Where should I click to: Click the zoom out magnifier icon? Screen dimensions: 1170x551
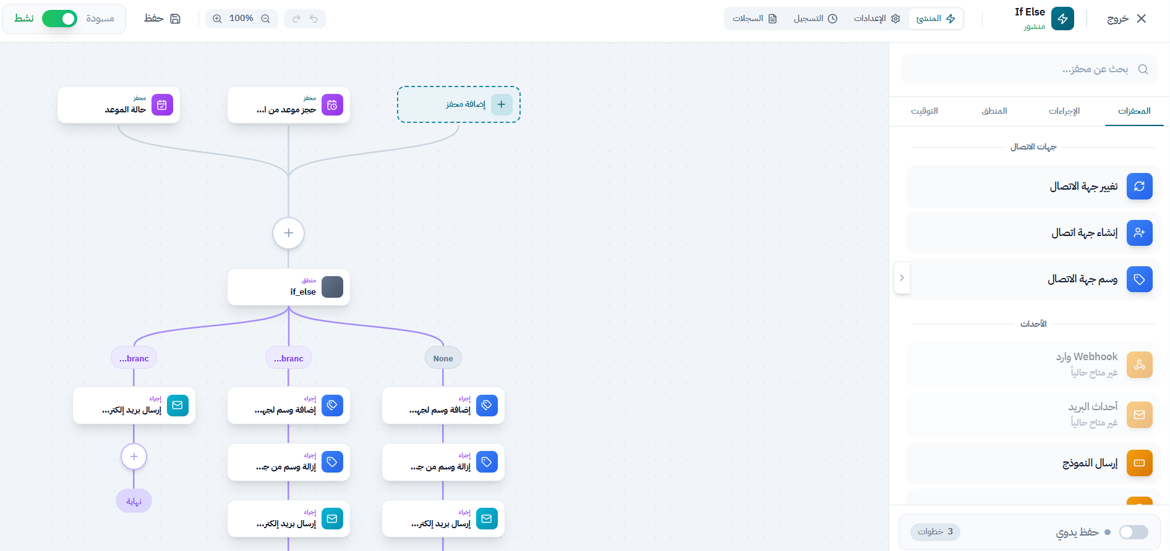point(265,19)
